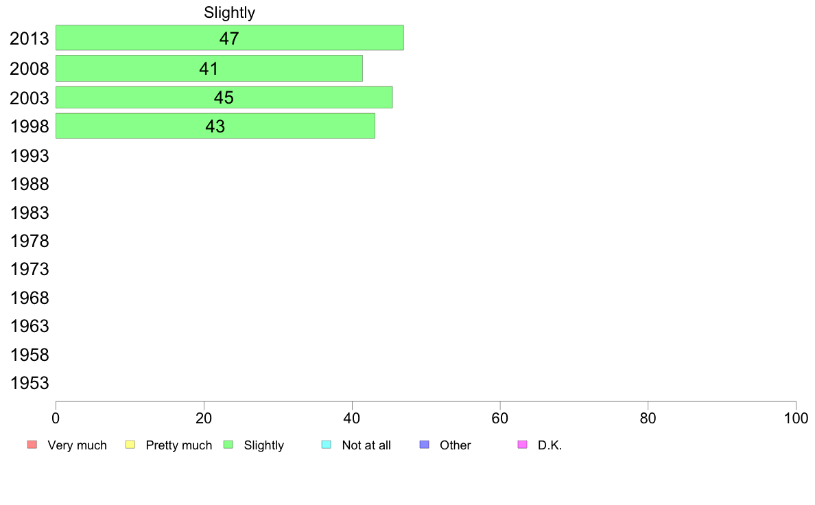Click the Not at all legend text
Viewport: 815px width, 505px height.
coord(366,445)
